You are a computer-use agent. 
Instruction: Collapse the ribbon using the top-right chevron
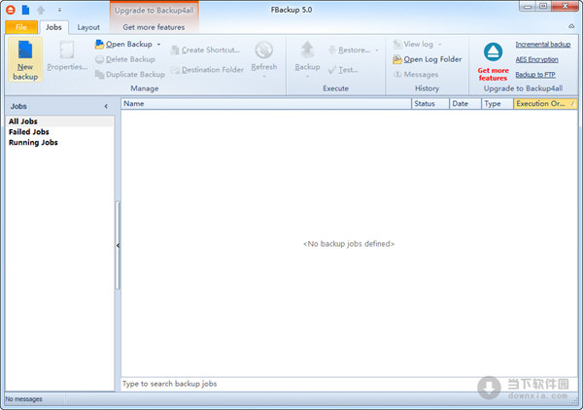tap(571, 26)
